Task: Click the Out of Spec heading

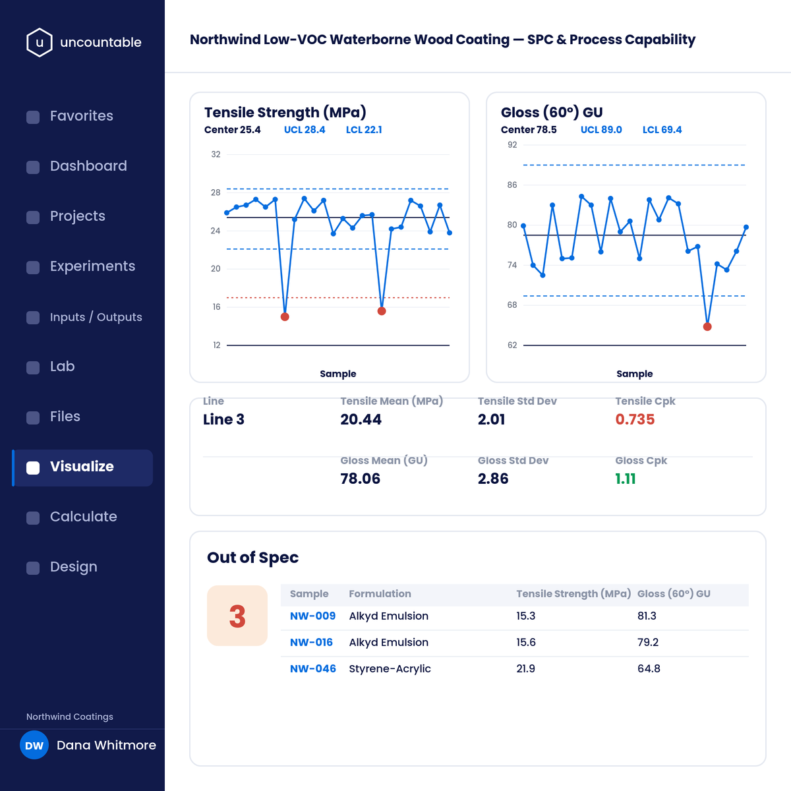Action: [252, 558]
